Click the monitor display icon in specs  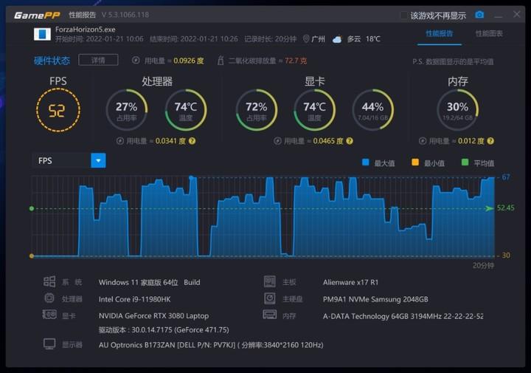tap(49, 344)
